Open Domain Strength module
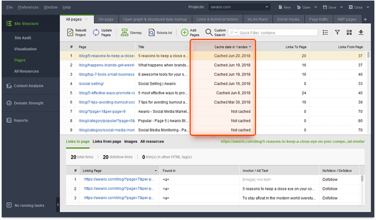376x220 pixels. point(25,103)
